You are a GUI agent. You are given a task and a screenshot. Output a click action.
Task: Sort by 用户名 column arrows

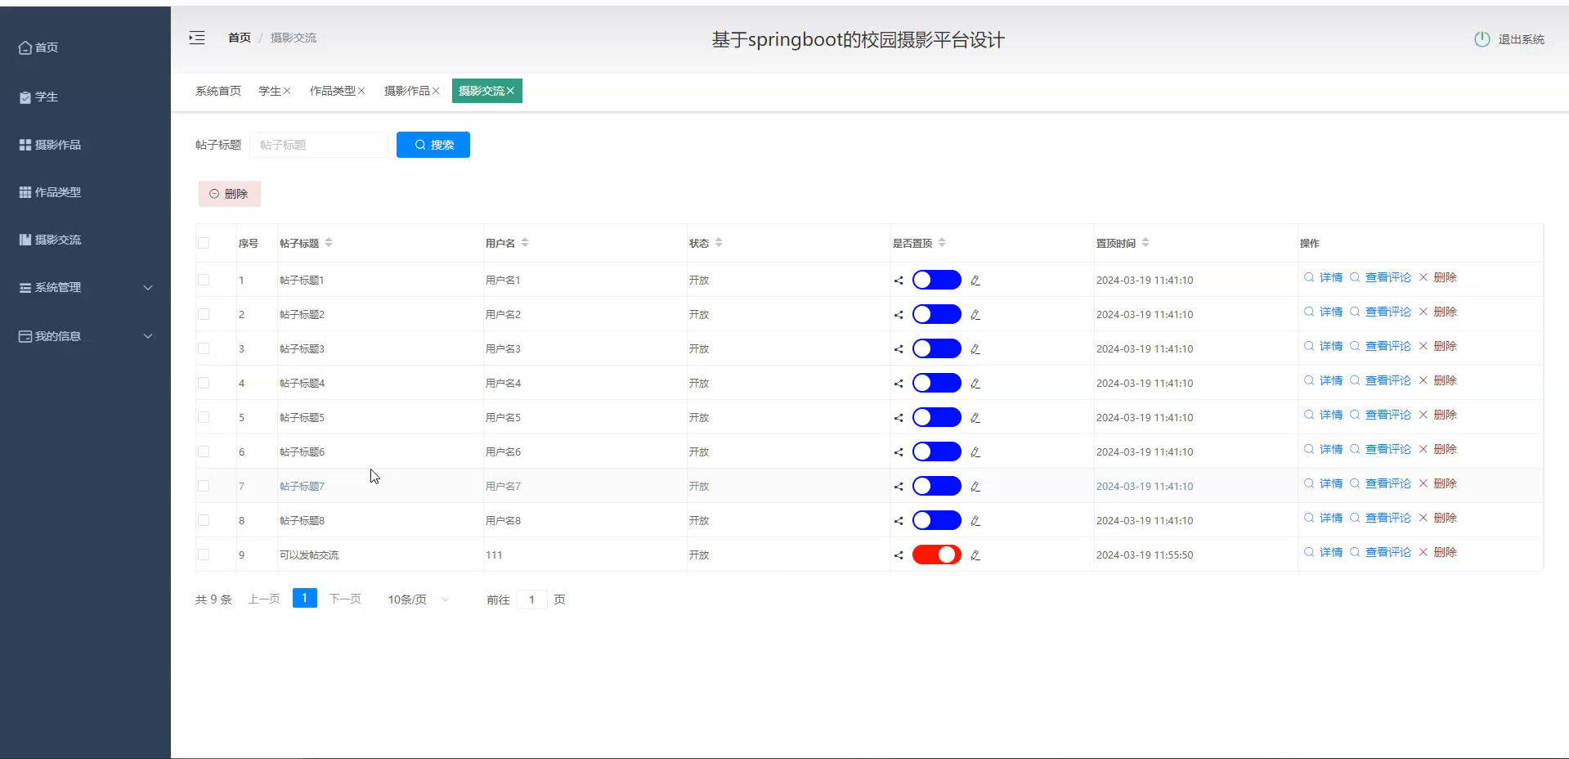click(x=525, y=243)
